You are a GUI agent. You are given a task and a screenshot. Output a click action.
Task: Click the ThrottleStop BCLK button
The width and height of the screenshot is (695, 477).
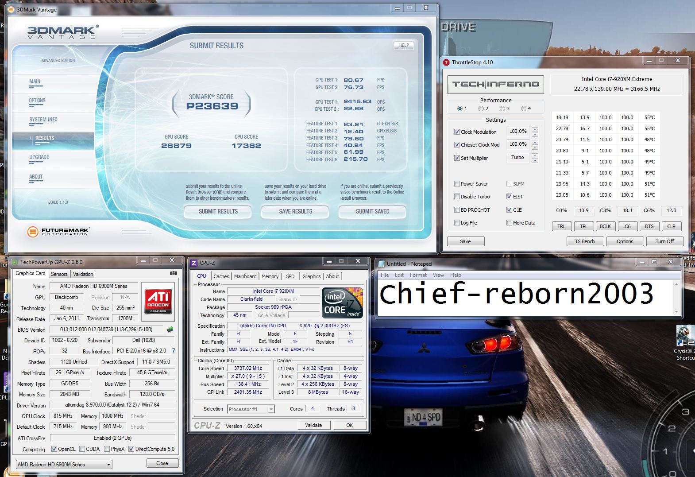coord(605,226)
